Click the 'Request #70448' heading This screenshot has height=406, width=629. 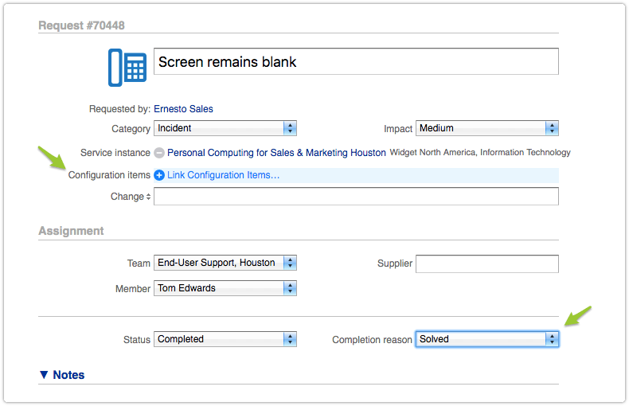coord(81,25)
